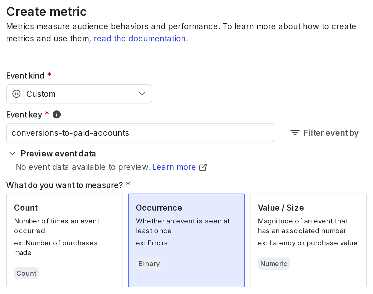Viewport: 373px width, 294px height.
Task: Select the Occurrence measurement card
Action: (186, 240)
